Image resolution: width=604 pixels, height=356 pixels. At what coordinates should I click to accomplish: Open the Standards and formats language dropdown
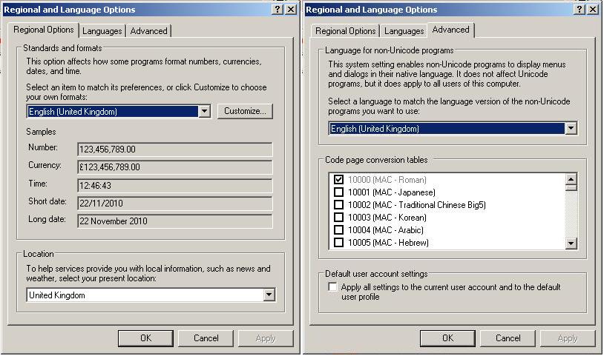[x=205, y=111]
